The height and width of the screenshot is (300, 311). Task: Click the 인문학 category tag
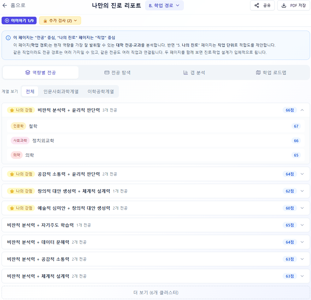(18, 126)
